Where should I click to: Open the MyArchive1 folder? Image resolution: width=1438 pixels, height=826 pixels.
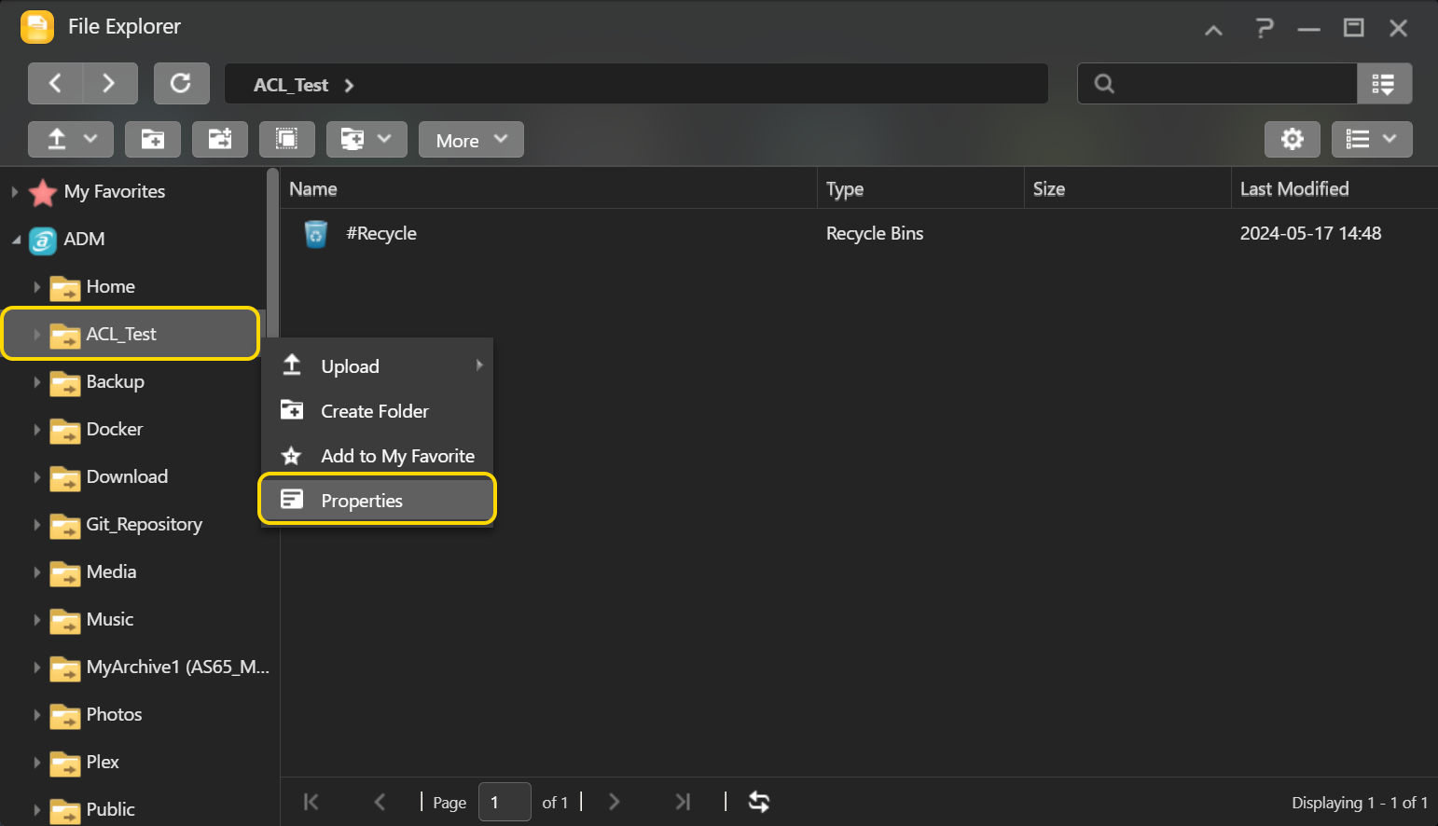tap(177, 668)
